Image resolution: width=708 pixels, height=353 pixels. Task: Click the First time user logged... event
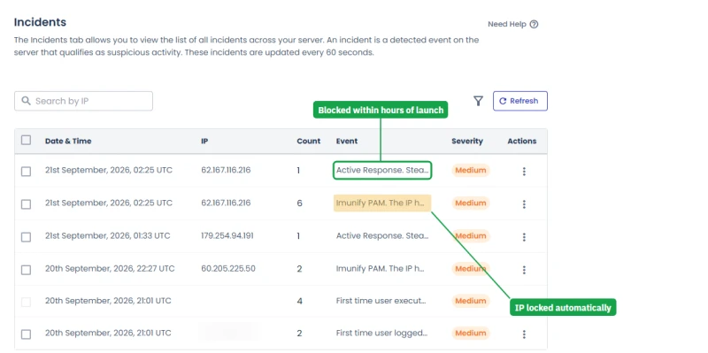point(381,334)
